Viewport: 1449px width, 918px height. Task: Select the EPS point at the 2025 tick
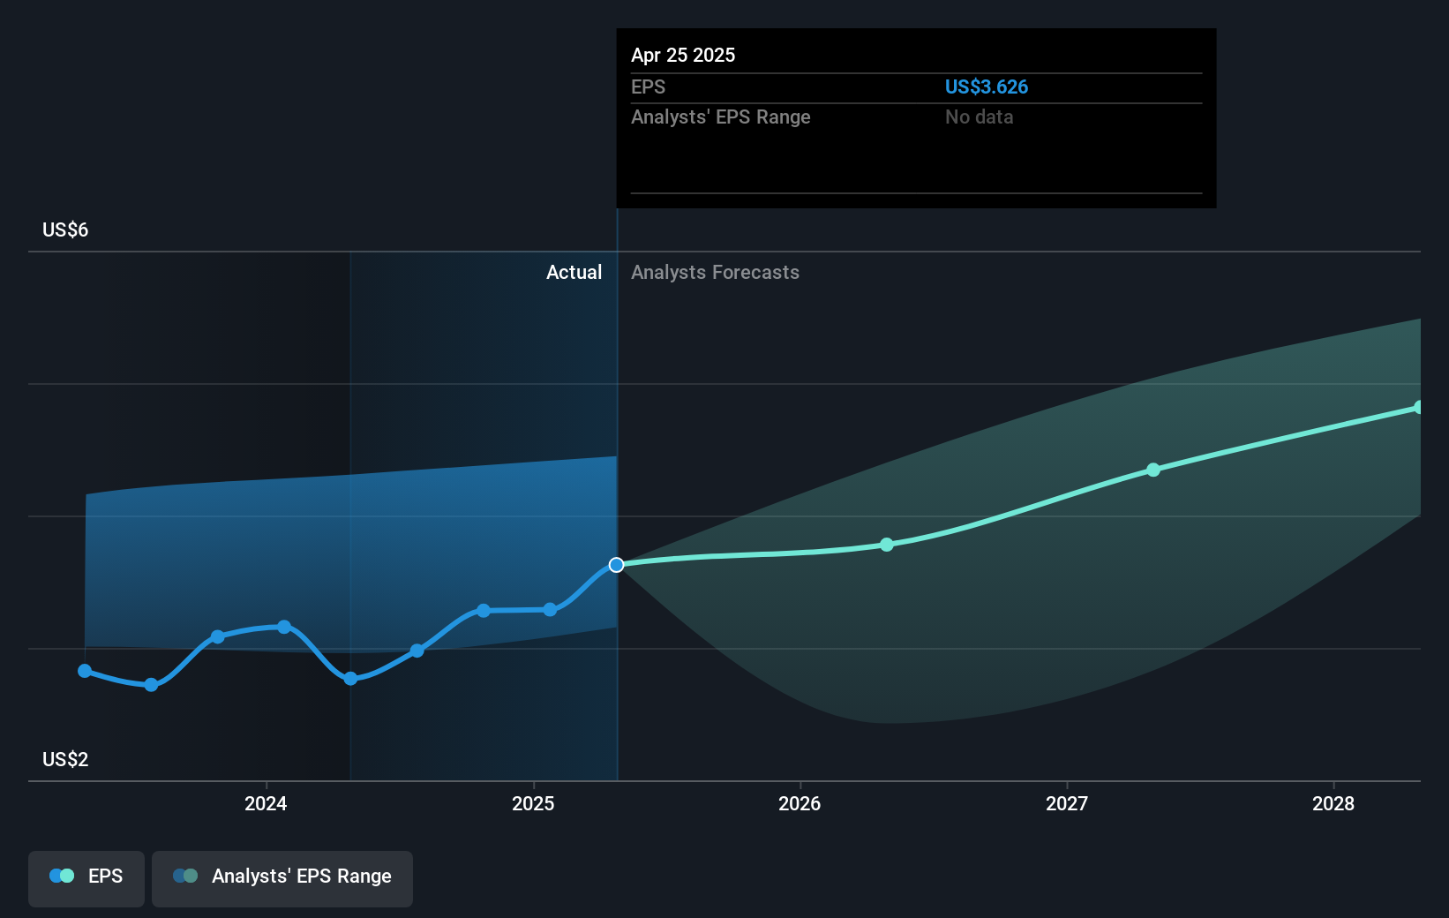tap(550, 609)
